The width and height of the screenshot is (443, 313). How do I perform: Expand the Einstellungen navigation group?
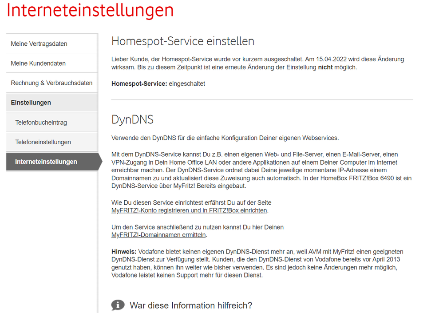(x=30, y=102)
